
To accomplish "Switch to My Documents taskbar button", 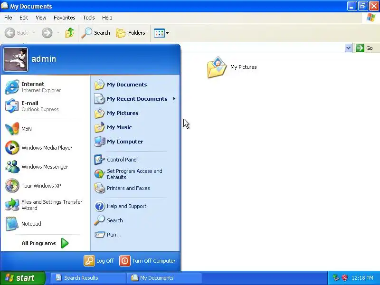I will point(164,278).
